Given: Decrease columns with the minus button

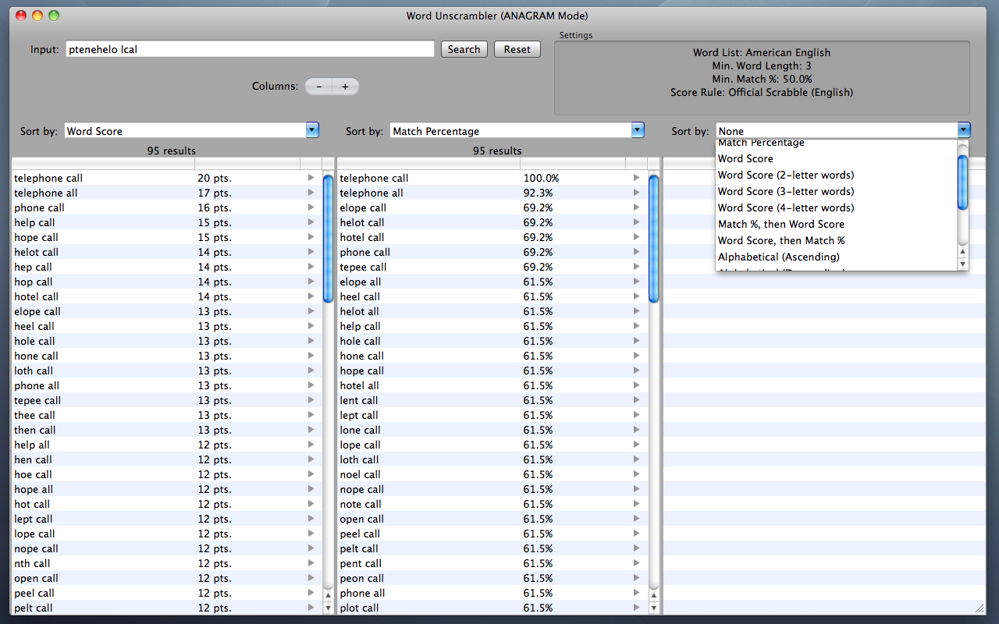Looking at the screenshot, I should point(318,87).
